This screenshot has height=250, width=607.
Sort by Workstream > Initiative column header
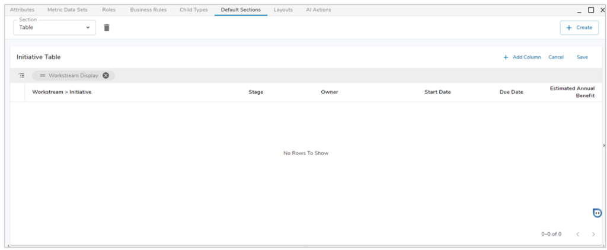(x=62, y=92)
